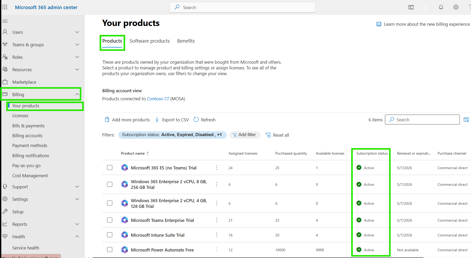Switch to the Software products tab

149,41
